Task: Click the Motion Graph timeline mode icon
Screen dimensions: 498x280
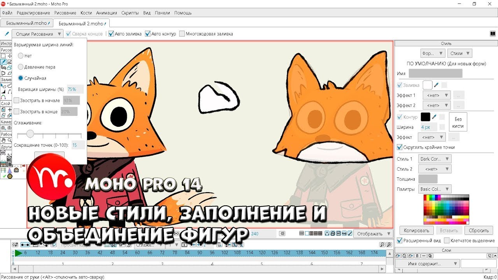Action: 44,245
